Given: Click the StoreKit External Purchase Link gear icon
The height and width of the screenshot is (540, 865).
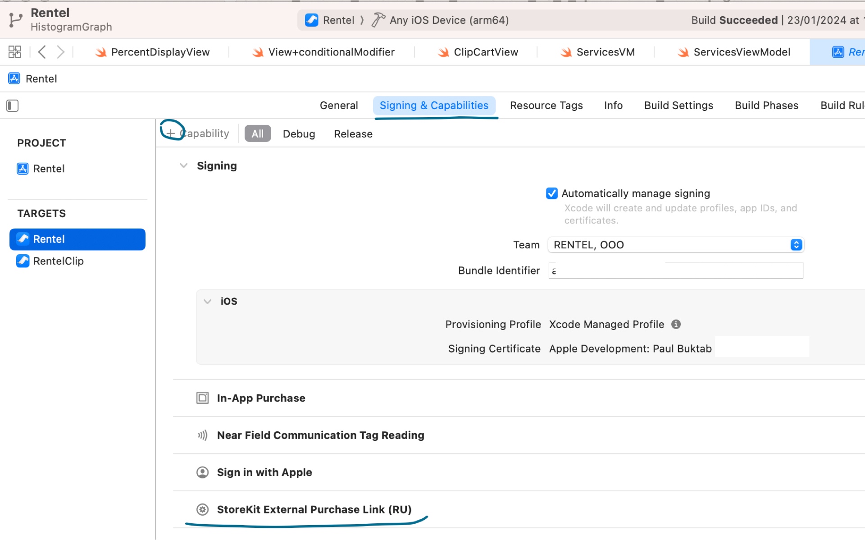Looking at the screenshot, I should point(203,509).
